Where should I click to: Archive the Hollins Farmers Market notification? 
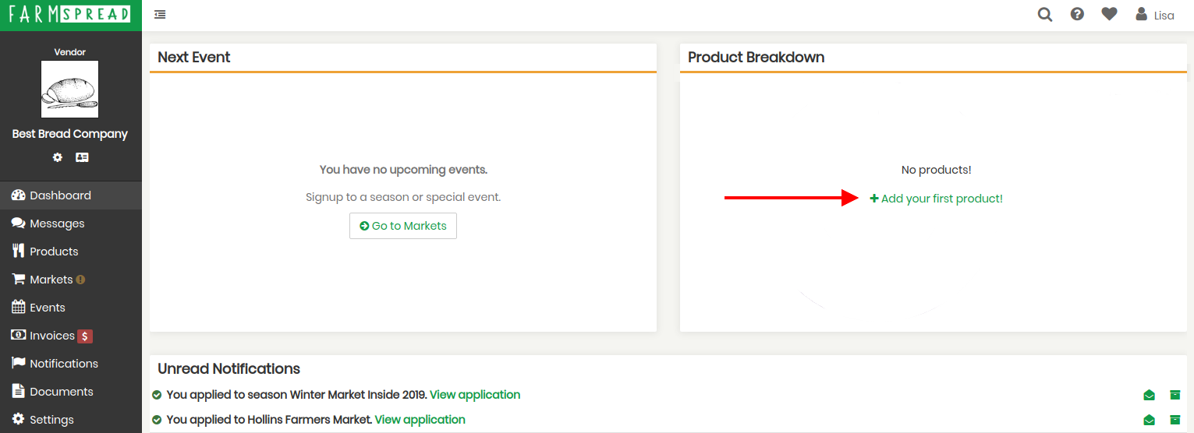point(1175,420)
